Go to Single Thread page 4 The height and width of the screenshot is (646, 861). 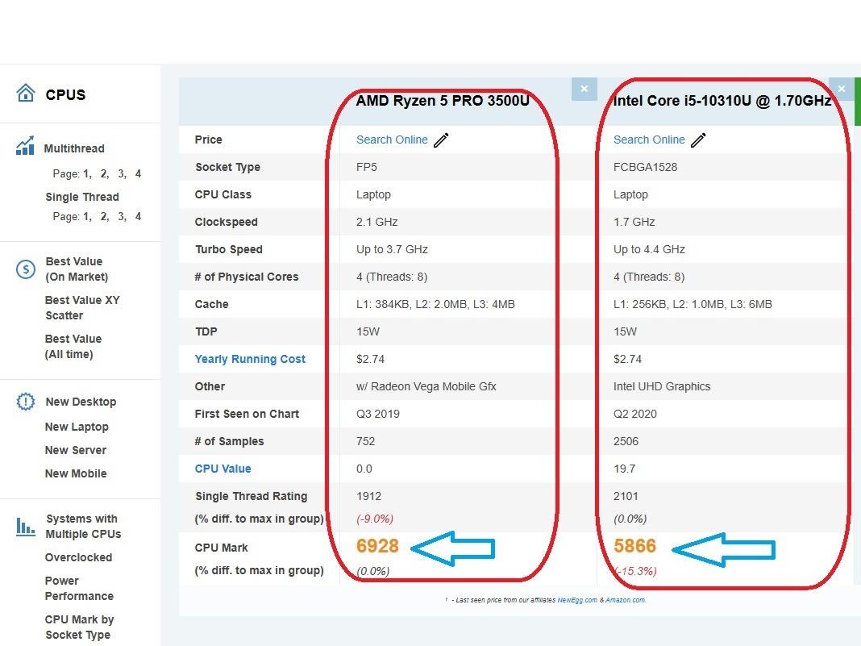(x=138, y=216)
